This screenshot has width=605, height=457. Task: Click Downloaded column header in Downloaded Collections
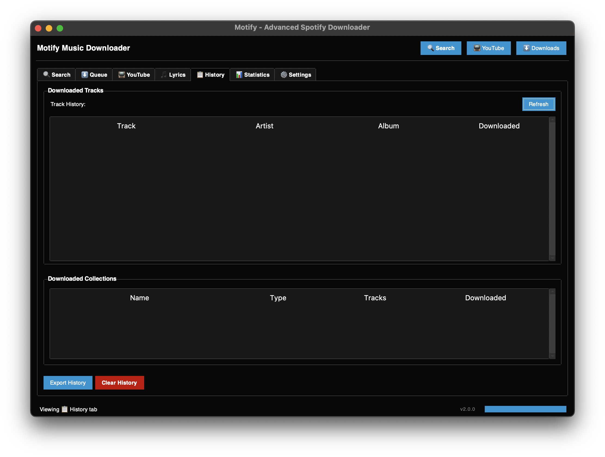[486, 298]
